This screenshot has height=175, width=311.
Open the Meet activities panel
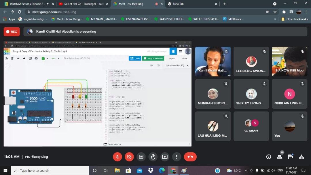coord(301,157)
